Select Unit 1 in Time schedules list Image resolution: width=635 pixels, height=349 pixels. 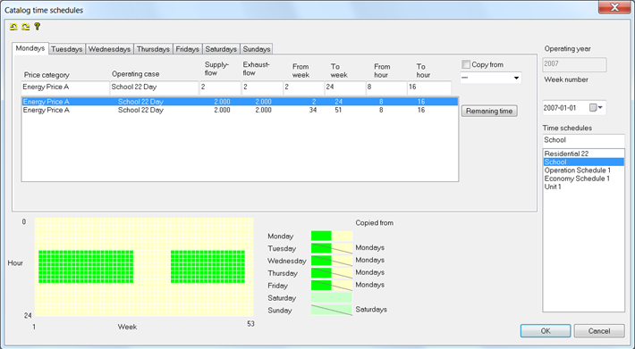[x=583, y=187]
